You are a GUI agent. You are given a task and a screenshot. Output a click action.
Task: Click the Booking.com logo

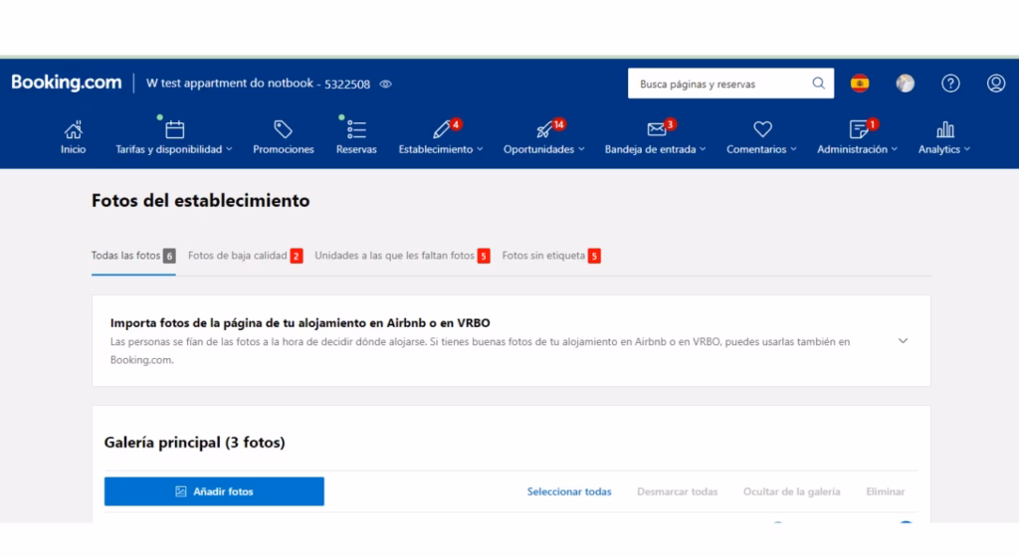coord(67,84)
